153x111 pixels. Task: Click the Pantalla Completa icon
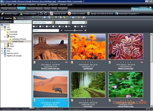click(21, 14)
